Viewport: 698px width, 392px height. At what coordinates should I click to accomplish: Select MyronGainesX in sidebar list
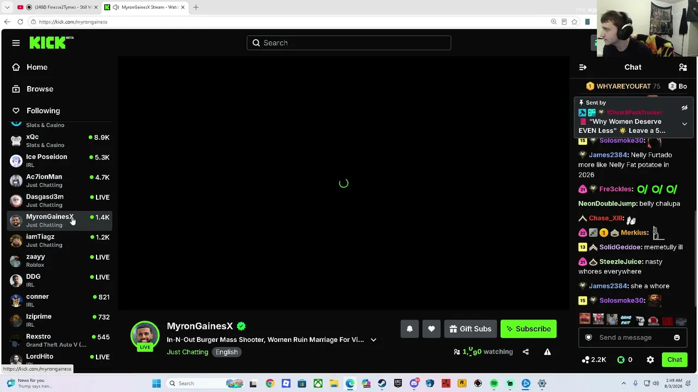(x=59, y=220)
